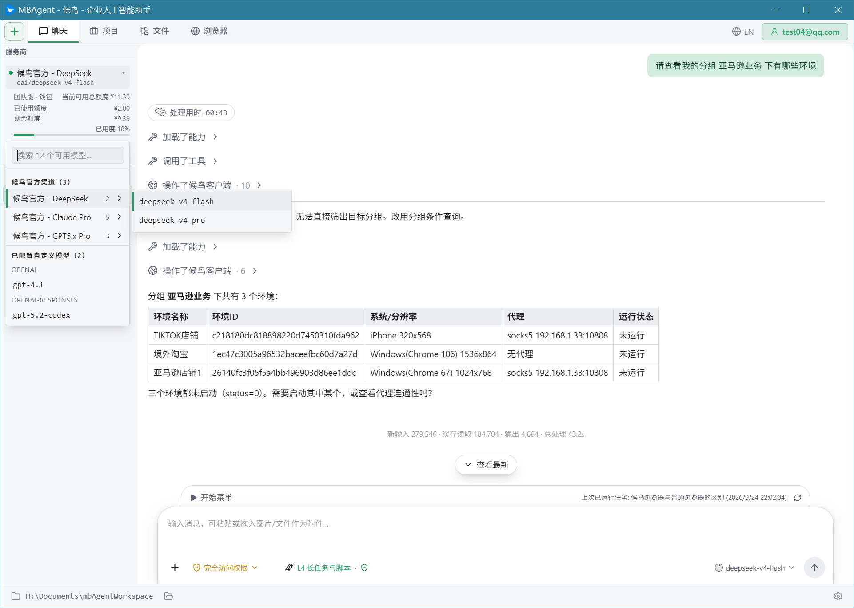Viewport: 854px width, 608px height.
Task: Click the 亚马逊店铺1 table cell
Action: pos(177,373)
